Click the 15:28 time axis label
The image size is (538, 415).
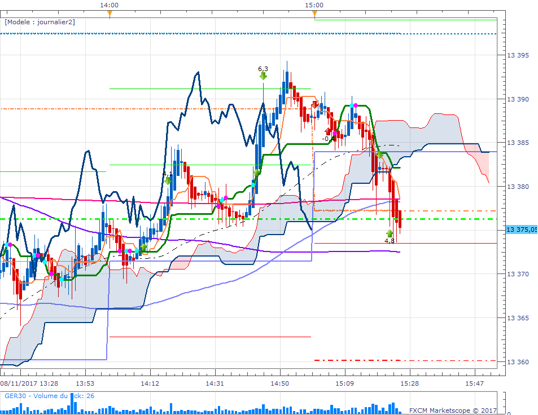410,383
